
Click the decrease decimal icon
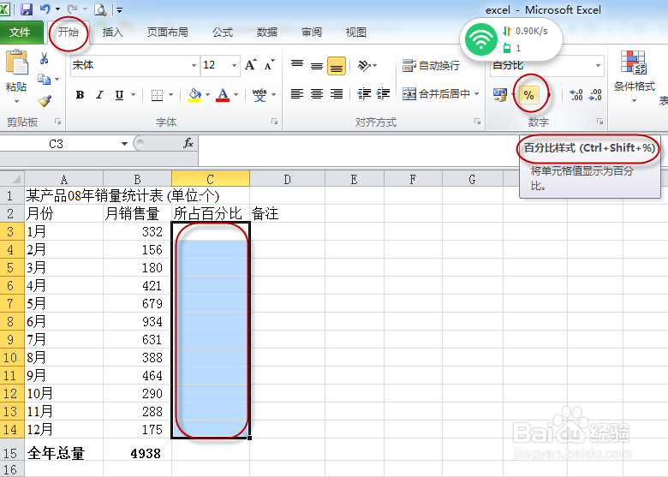pyautogui.click(x=595, y=94)
